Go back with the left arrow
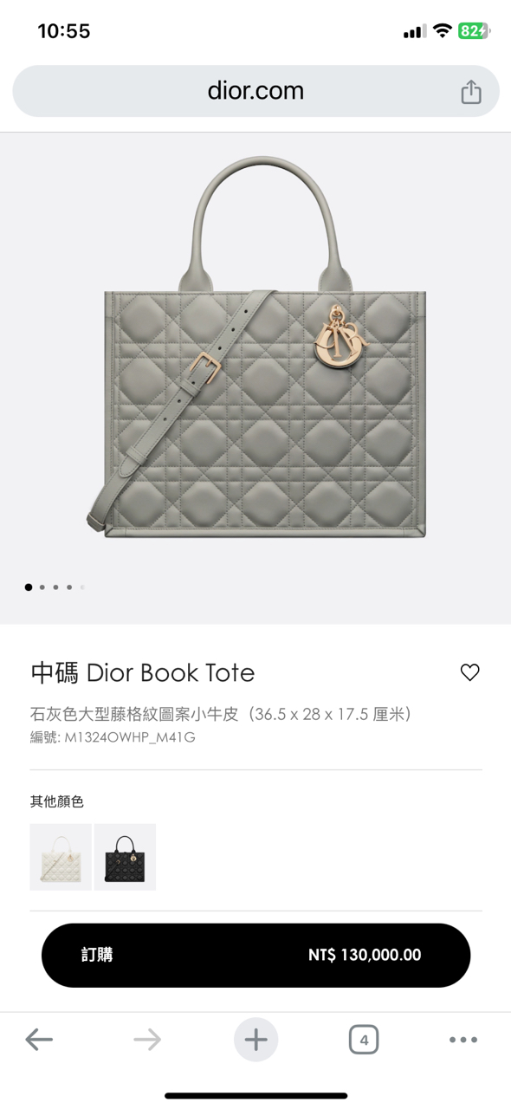 point(39,1040)
